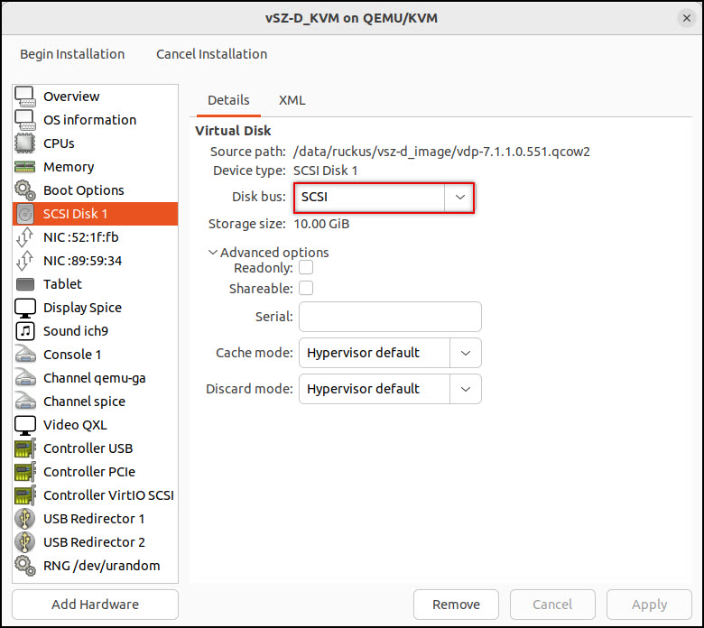Switch to the XML tab
This screenshot has height=628, width=704.
pyautogui.click(x=292, y=100)
